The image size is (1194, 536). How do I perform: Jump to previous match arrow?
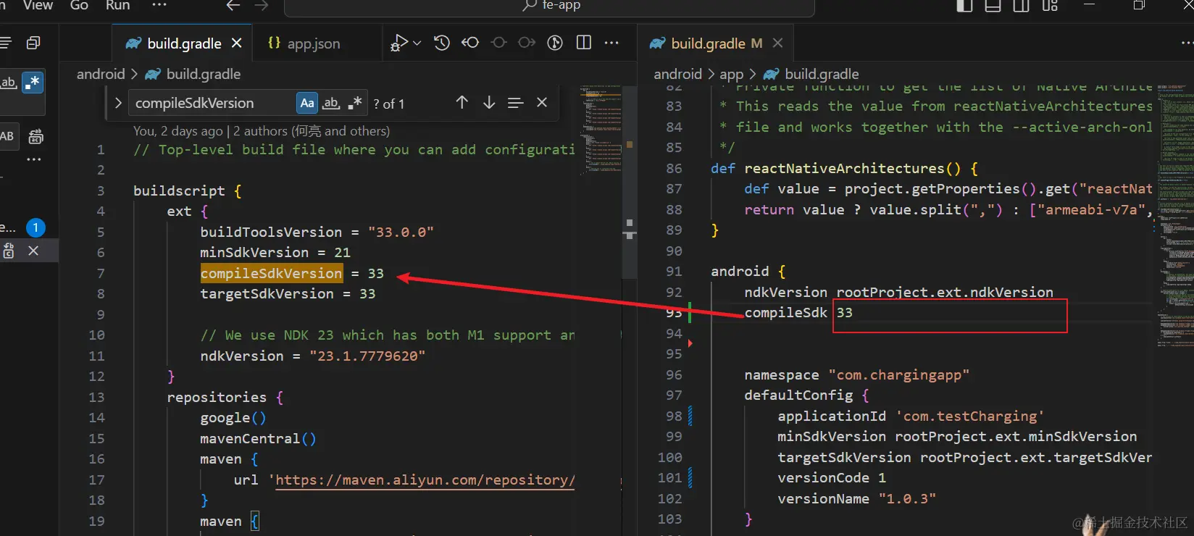(462, 103)
